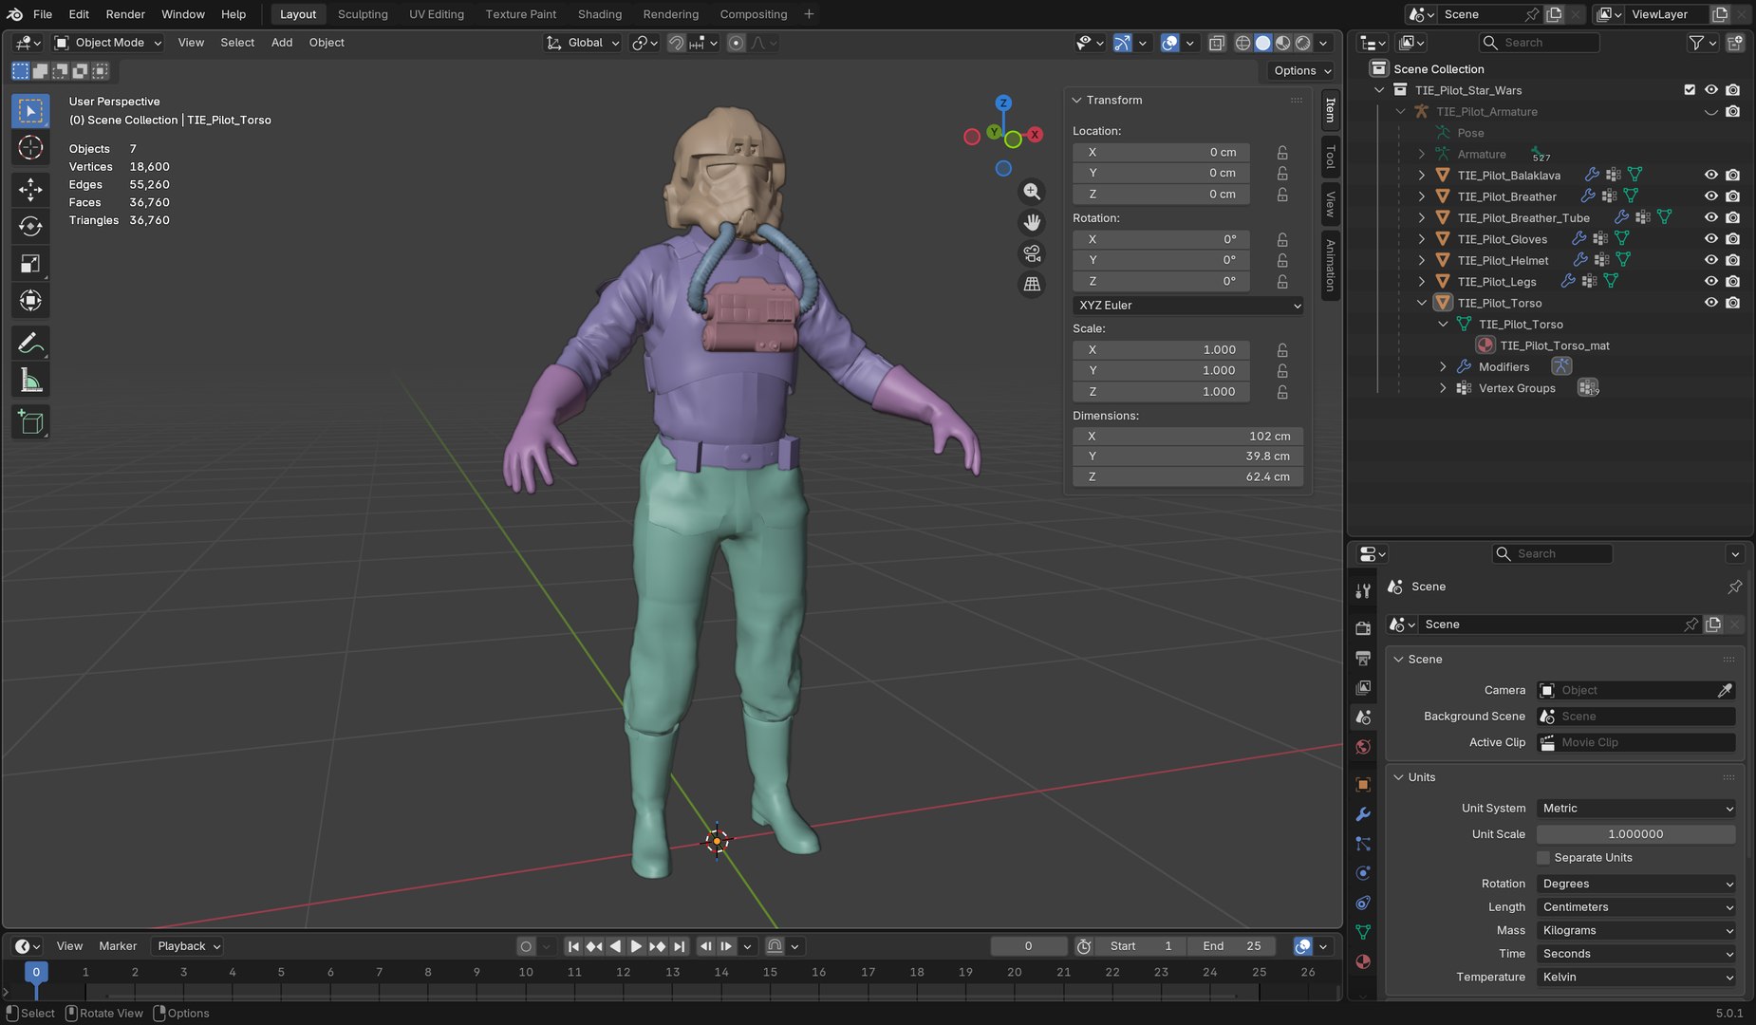Image resolution: width=1756 pixels, height=1025 pixels.
Task: Open the XYZ Euler rotation mode dropdown
Action: click(x=1188, y=306)
